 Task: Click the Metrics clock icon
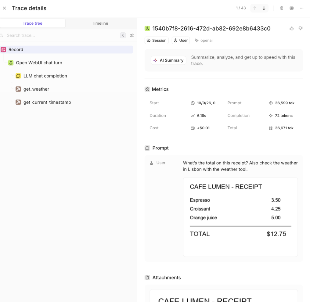(147, 89)
